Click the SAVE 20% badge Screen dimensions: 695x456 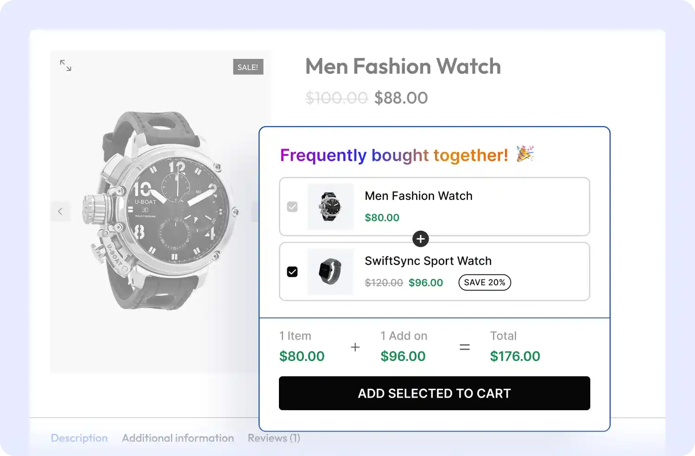point(485,283)
